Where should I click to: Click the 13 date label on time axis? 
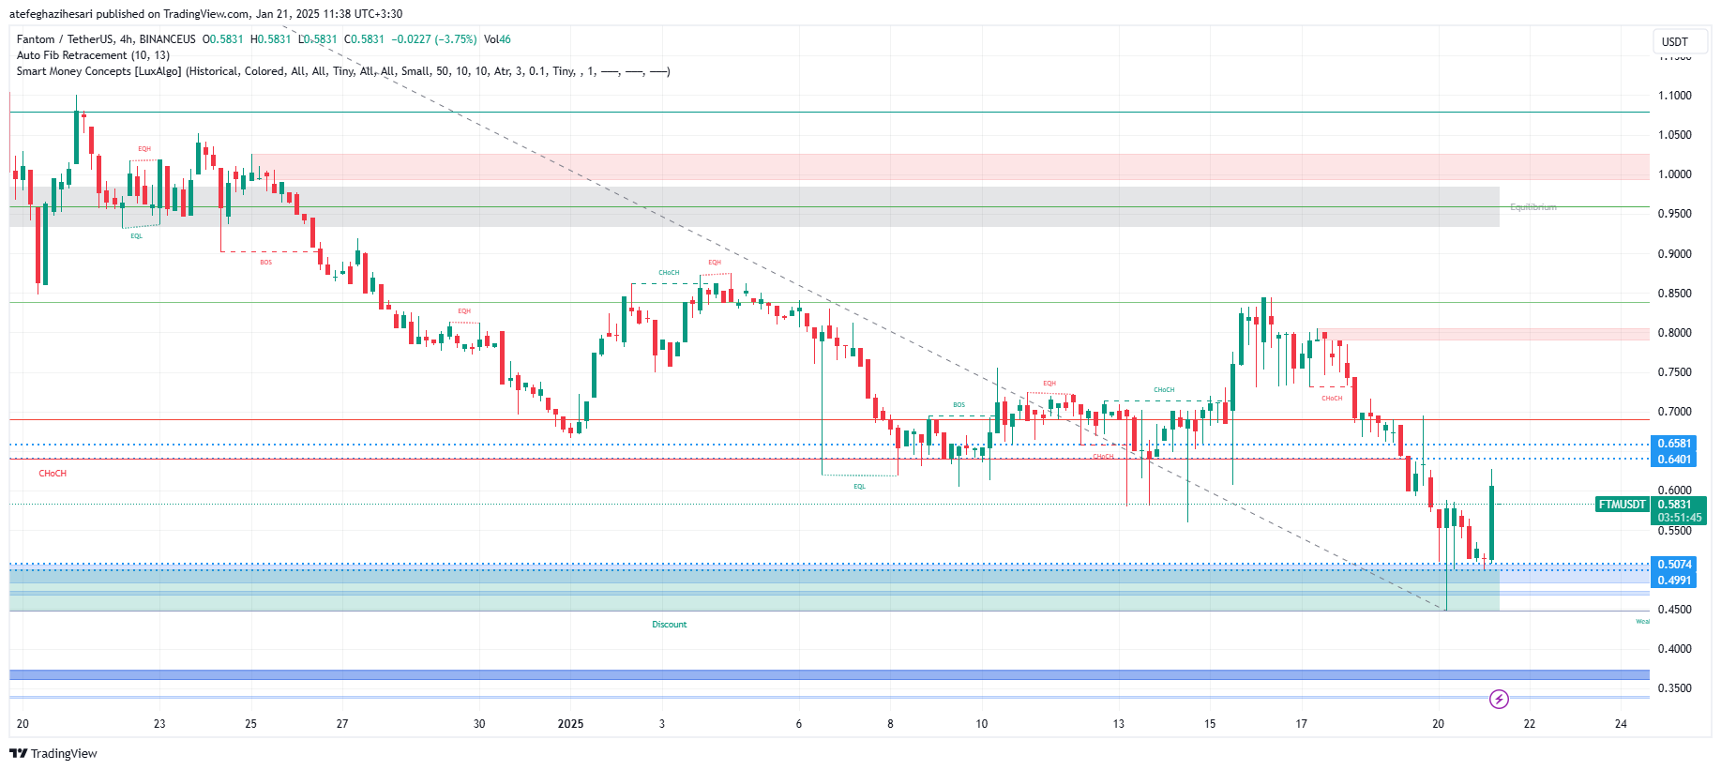(x=1118, y=724)
